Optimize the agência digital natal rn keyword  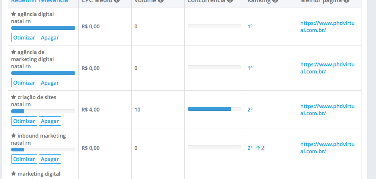click(x=24, y=38)
